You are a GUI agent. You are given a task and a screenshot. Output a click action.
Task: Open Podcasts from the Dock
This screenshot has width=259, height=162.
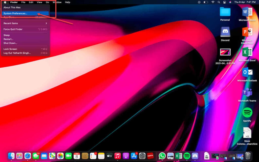point(126,156)
